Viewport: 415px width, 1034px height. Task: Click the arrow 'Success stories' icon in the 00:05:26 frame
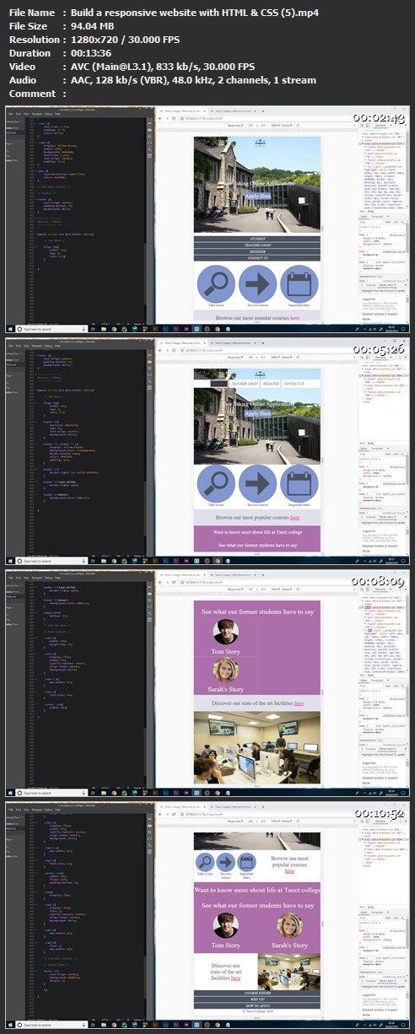(258, 484)
